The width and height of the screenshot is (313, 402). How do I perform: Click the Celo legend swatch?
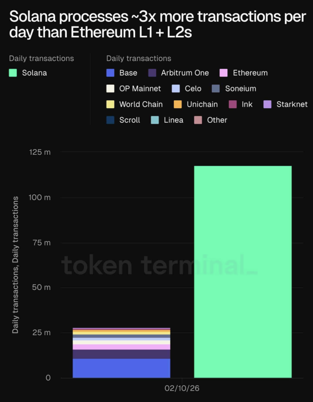(x=176, y=89)
